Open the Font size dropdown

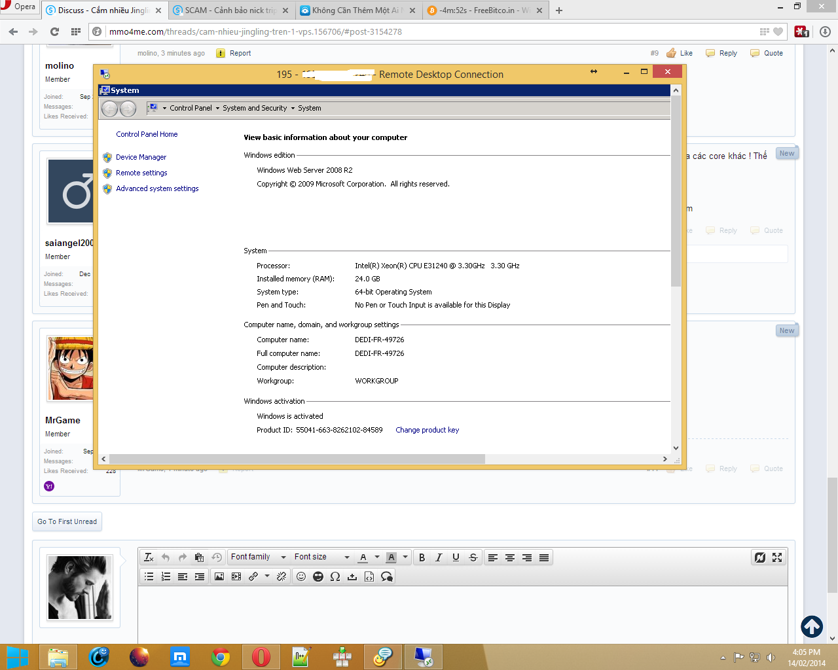[x=322, y=557]
